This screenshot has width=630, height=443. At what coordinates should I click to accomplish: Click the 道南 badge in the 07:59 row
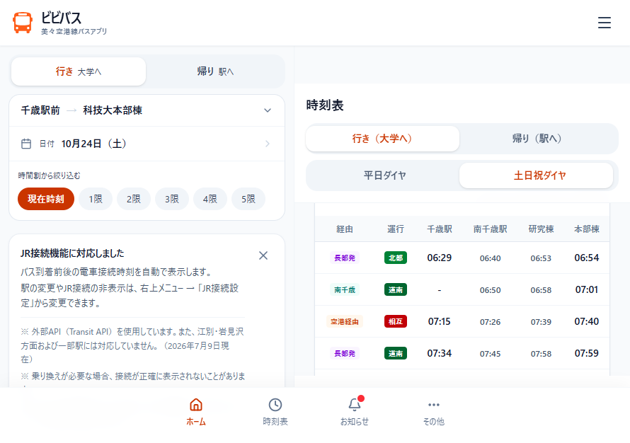[396, 353]
